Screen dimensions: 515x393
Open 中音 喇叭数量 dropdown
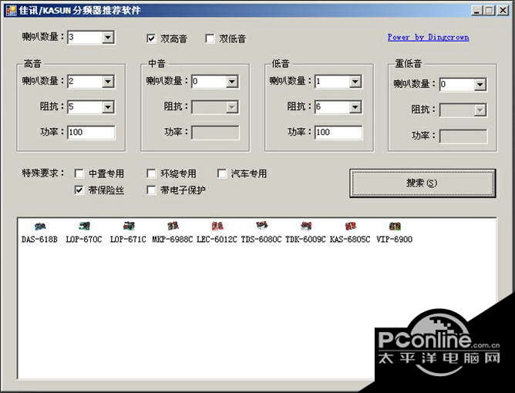[x=232, y=82]
